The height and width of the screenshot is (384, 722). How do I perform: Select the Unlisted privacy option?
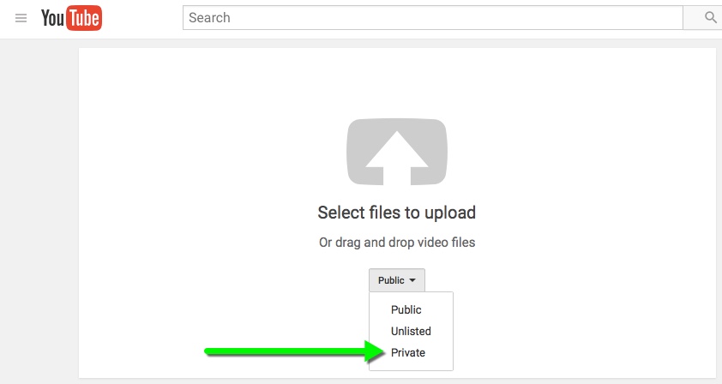coord(411,331)
